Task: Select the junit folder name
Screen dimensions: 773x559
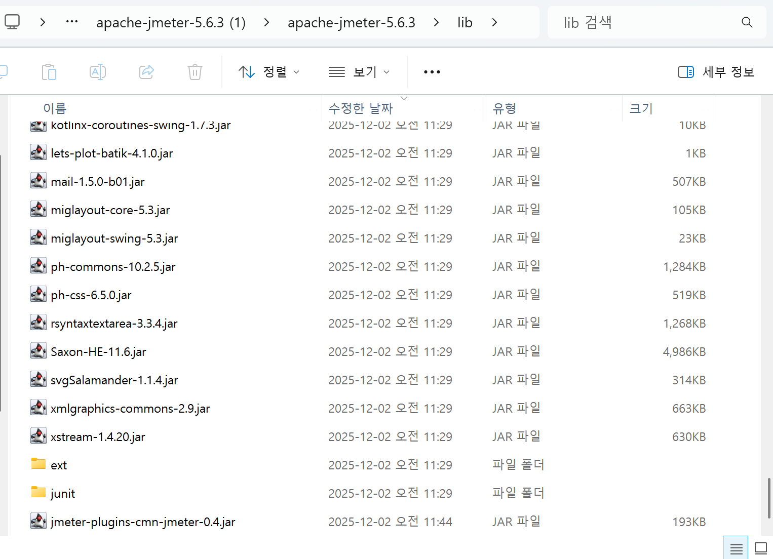Action: 63,494
